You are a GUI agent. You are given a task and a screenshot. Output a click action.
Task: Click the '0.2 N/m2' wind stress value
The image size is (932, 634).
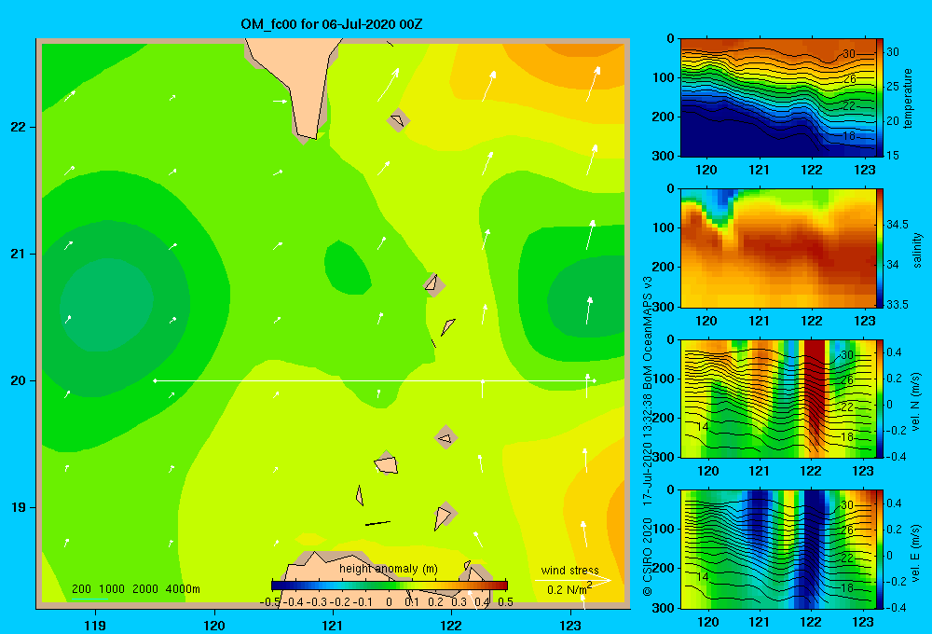coord(569,589)
